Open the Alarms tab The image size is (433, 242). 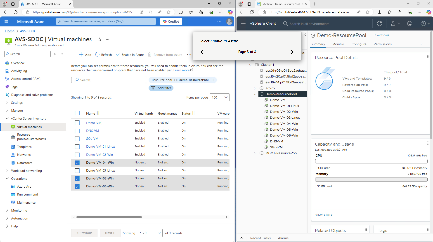tap(283, 238)
